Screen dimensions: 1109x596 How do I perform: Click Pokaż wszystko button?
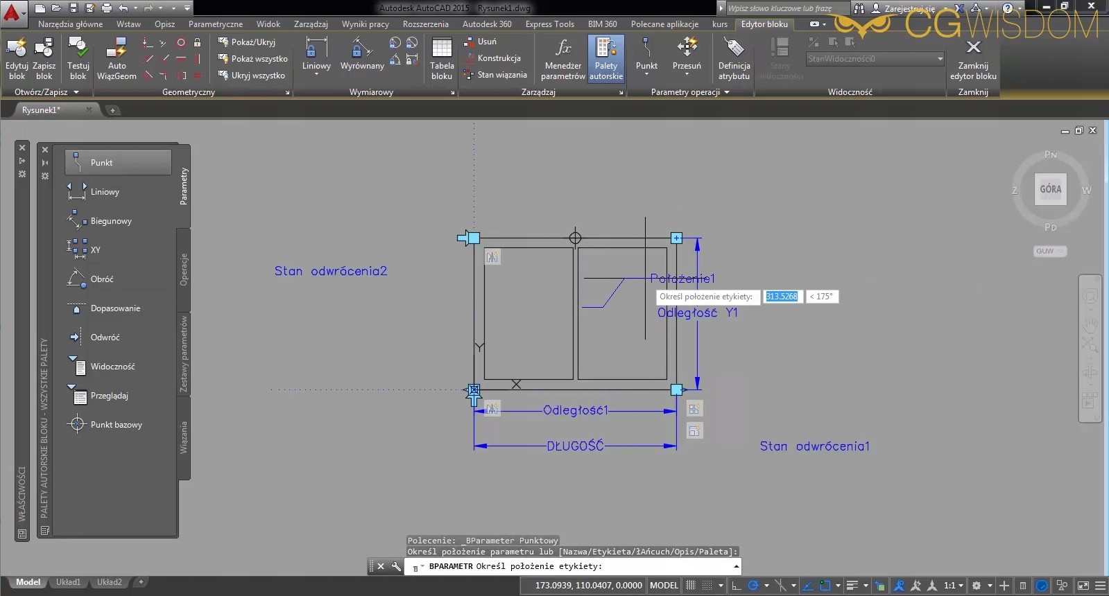tap(252, 59)
